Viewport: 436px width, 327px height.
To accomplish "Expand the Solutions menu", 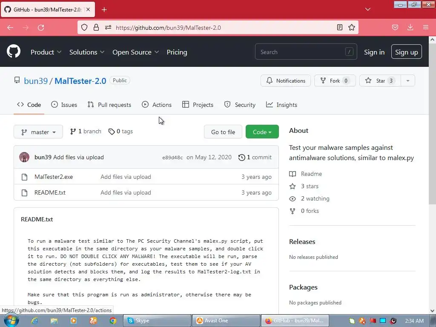I will (x=87, y=52).
